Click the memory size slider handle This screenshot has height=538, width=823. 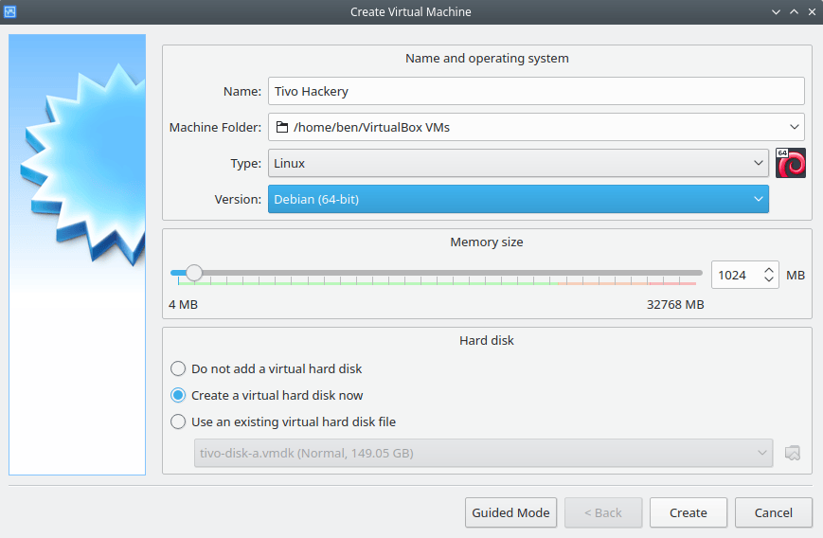pyautogui.click(x=194, y=273)
